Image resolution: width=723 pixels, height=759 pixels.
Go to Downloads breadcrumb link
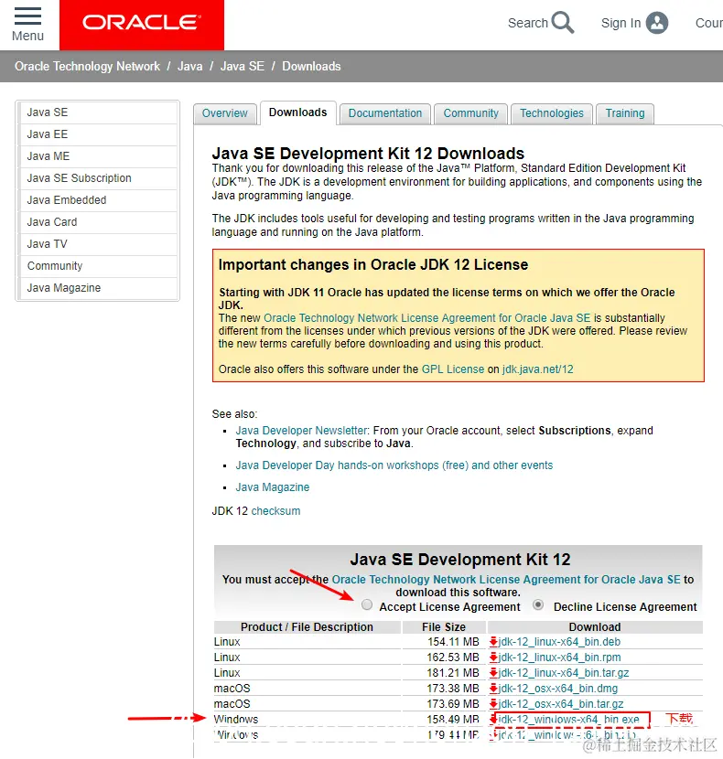point(311,67)
